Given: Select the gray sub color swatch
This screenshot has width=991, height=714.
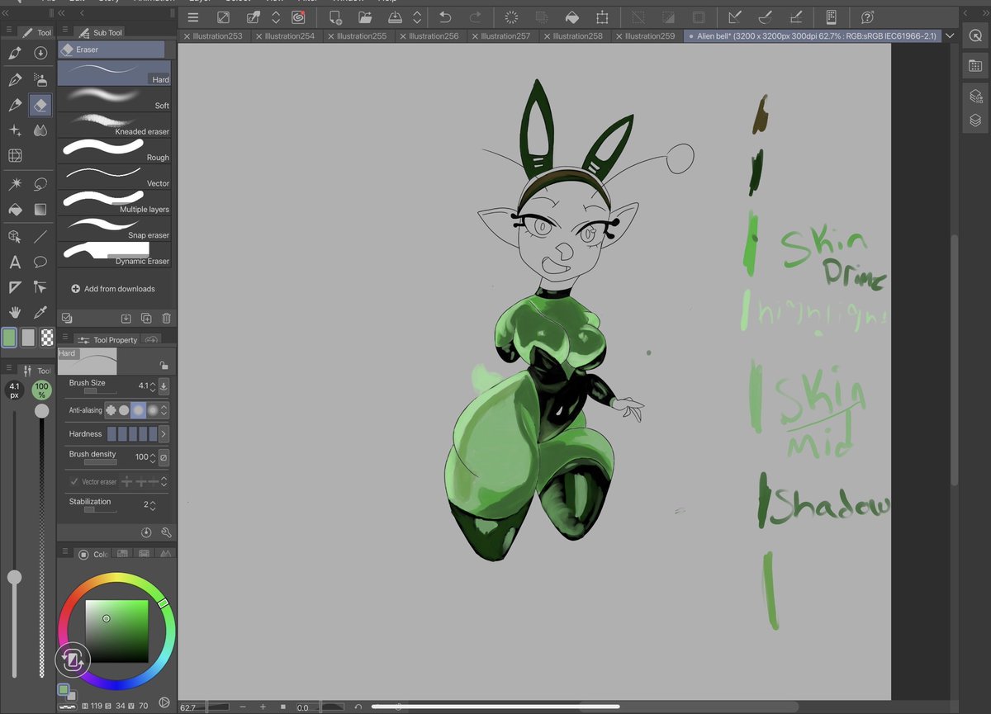Looking at the screenshot, I should 28,337.
